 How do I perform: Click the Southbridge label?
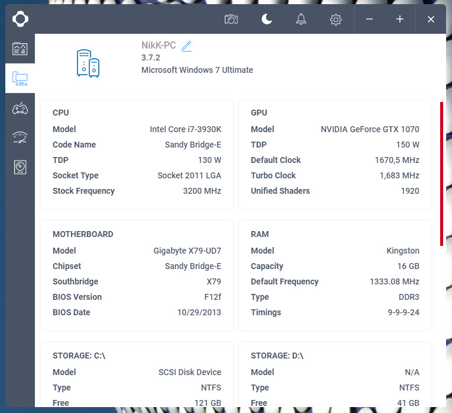coord(75,281)
